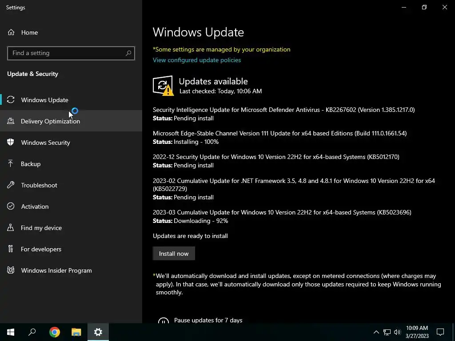Restore down the Settings window
Viewport: 455px width, 341px height.
click(424, 7)
